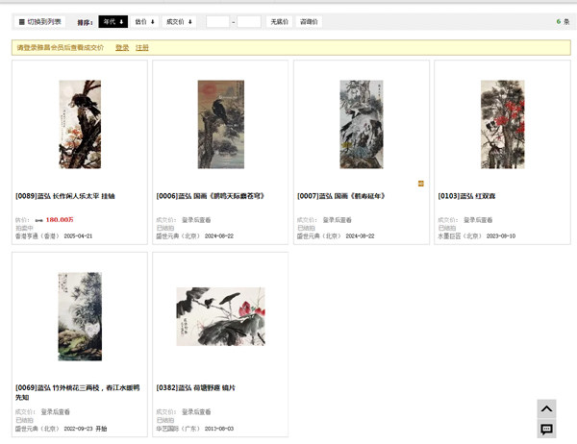Switch to list view (切换到列表)
This screenshot has height=444, width=577.
coord(39,22)
